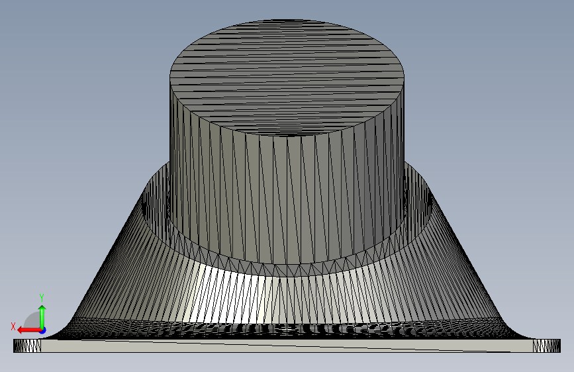Screen dimensions: 574x372
Task: Select the circular top face of the cylinder
Action: [x=287, y=77]
